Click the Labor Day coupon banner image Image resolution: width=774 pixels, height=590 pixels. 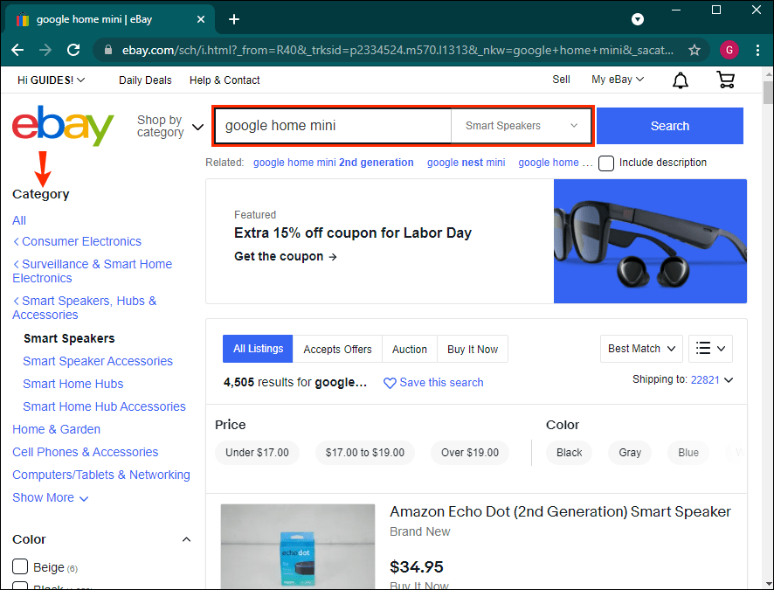(x=650, y=241)
